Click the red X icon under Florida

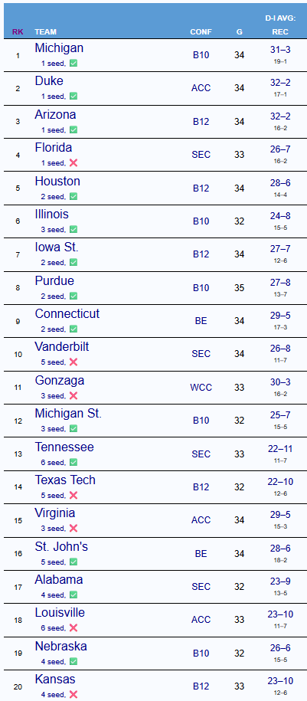(x=73, y=163)
